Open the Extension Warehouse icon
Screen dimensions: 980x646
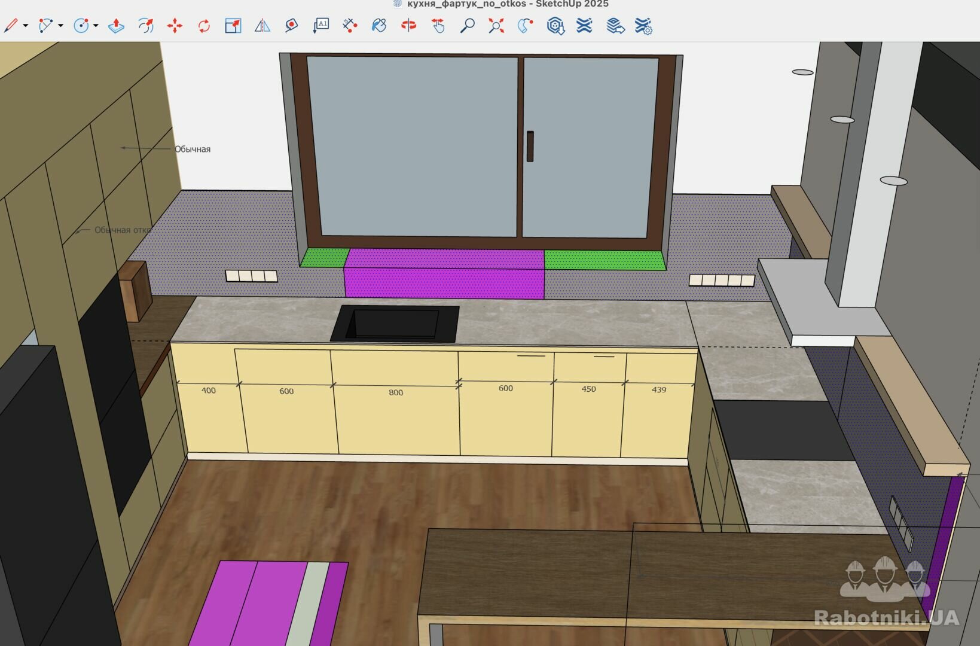[555, 26]
